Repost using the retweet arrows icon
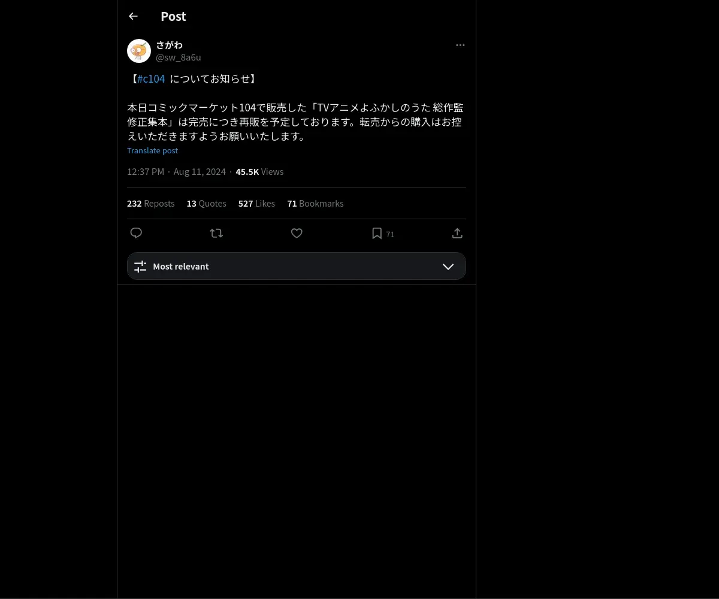This screenshot has width=719, height=599. click(216, 233)
